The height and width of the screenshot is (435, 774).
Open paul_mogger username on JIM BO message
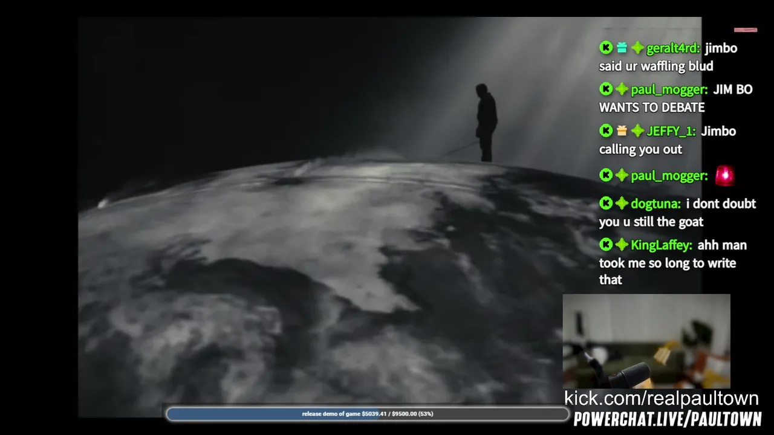coord(669,90)
